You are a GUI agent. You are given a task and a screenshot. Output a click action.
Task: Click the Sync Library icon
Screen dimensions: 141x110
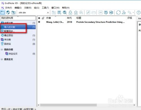pyautogui.click(x=118, y=13)
